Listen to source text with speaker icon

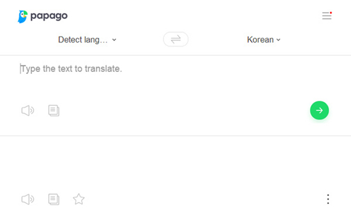pyautogui.click(x=28, y=111)
